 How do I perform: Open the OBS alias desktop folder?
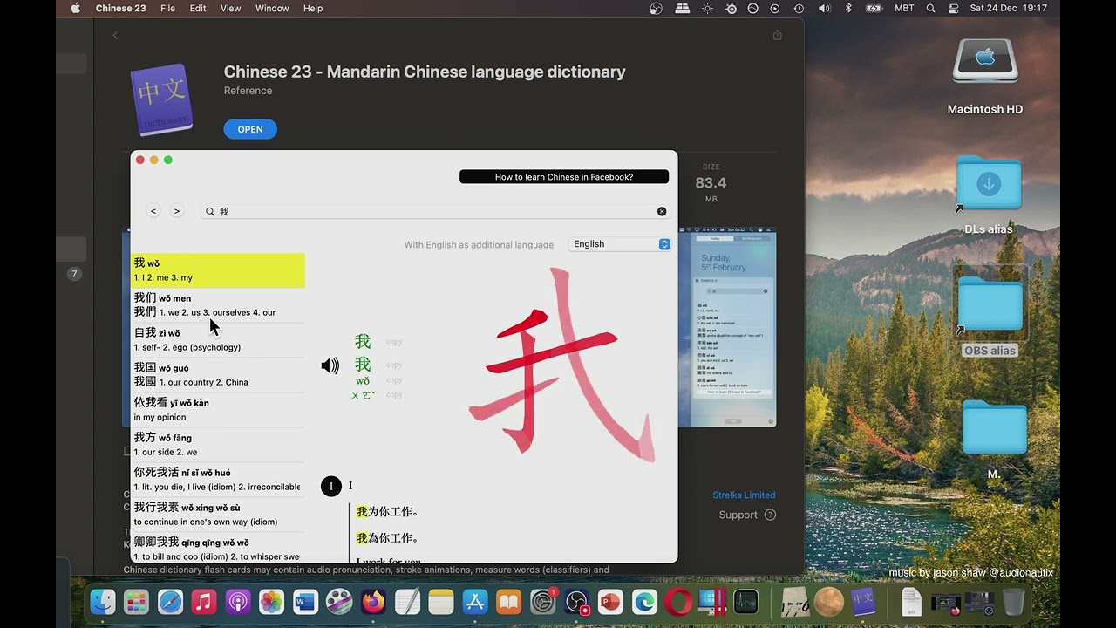(990, 316)
